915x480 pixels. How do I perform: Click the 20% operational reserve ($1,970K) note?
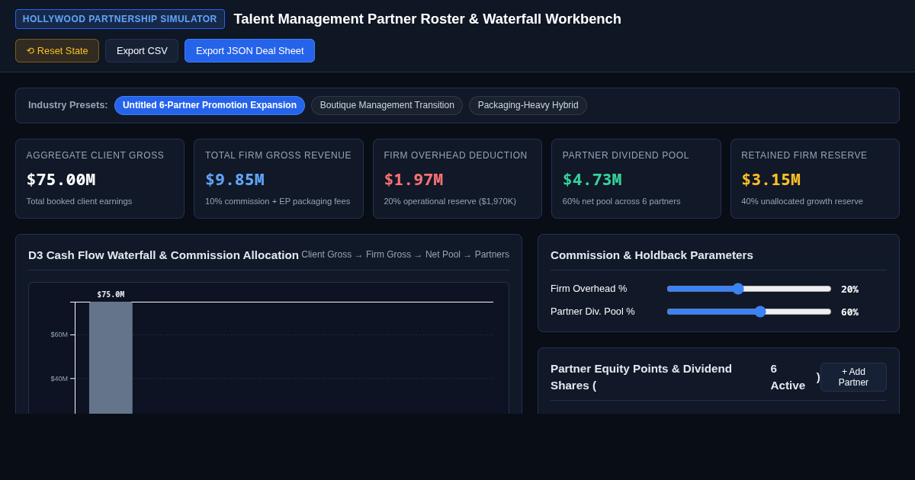pyautogui.click(x=450, y=201)
